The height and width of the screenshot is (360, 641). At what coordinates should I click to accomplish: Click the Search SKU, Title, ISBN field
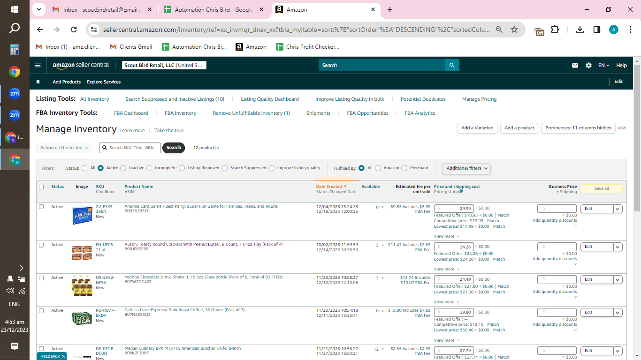point(130,148)
